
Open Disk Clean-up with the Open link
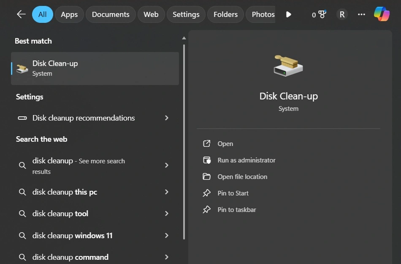(225, 143)
